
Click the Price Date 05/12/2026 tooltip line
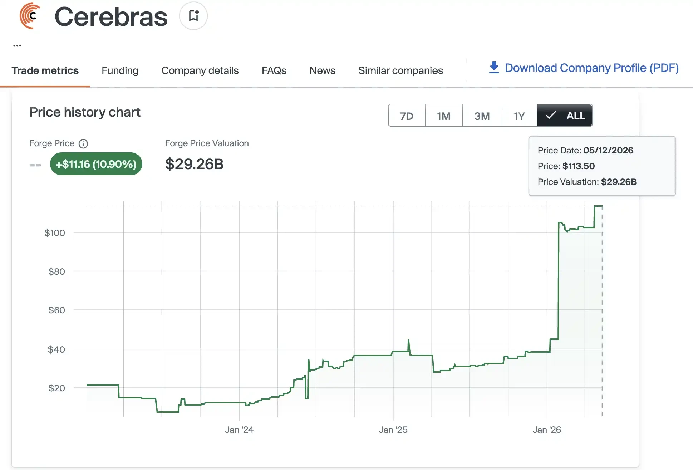tap(585, 150)
